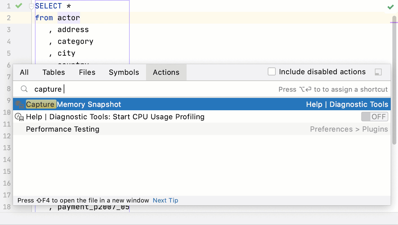Screen dimensions: 398x225
Task: Click inside the capture search input field
Action: 85,89
